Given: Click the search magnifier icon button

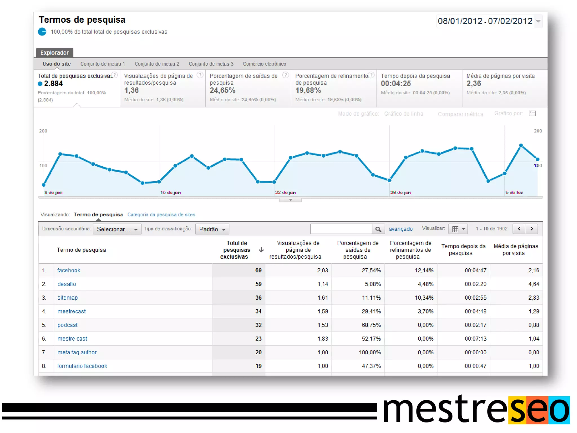Looking at the screenshot, I should point(378,229).
